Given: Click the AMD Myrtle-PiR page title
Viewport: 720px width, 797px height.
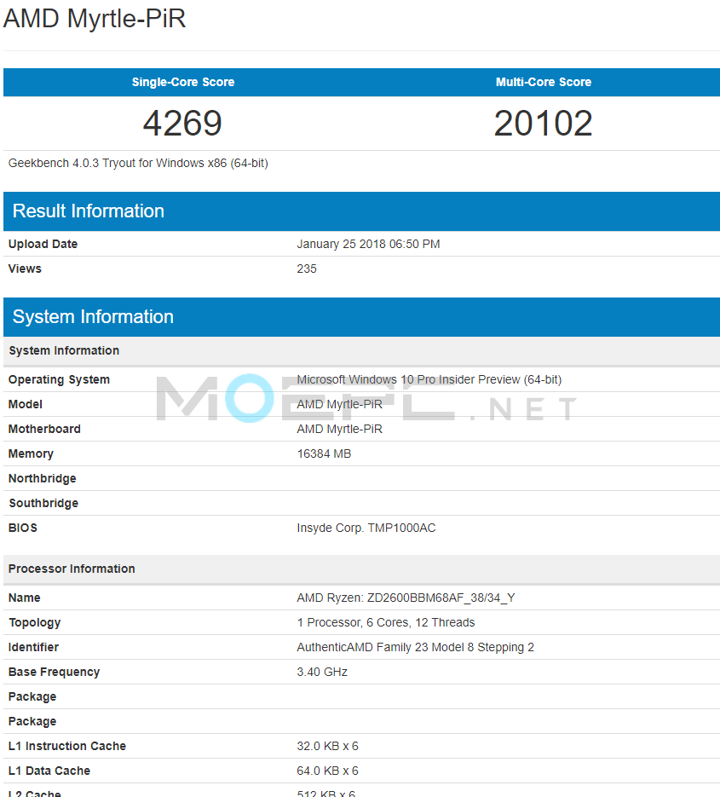Looking at the screenshot, I should click(95, 19).
